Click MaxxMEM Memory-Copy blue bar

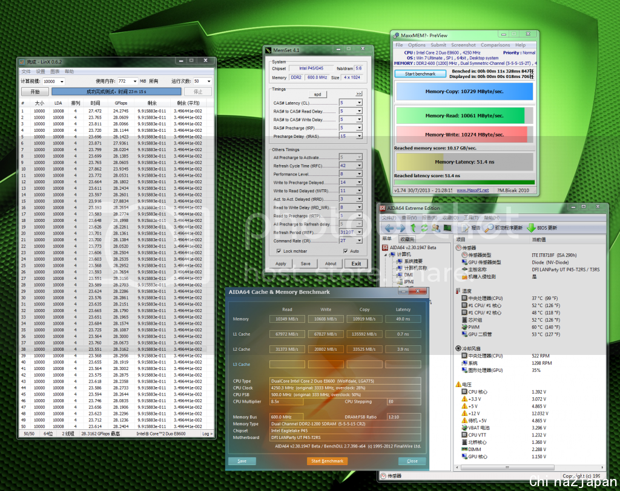click(x=464, y=91)
